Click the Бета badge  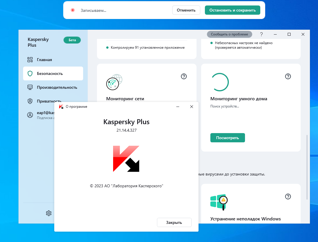coord(72,40)
